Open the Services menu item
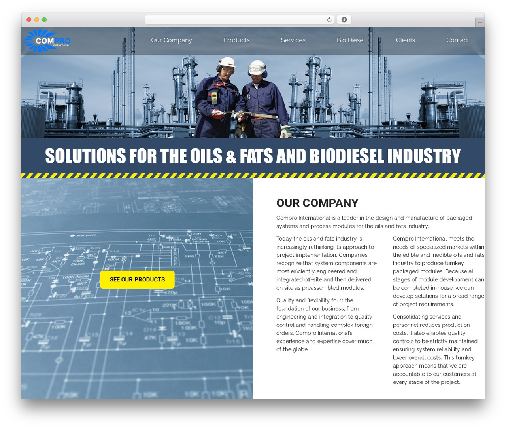 [293, 40]
